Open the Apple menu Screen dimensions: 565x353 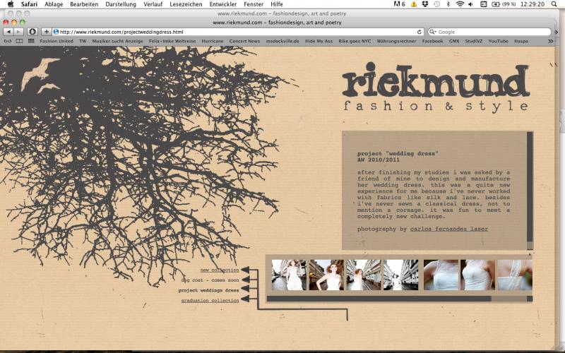[10, 4]
